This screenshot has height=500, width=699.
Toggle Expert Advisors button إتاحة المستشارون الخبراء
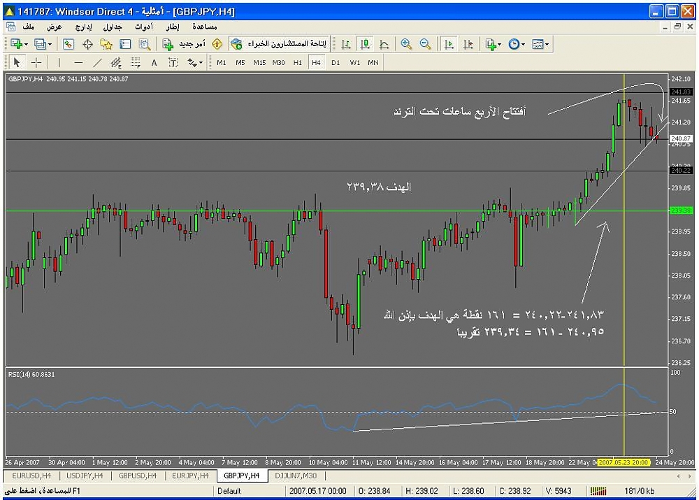pos(279,44)
